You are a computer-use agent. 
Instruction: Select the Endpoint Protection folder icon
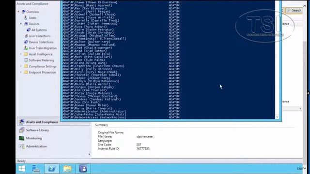[x=26, y=72]
